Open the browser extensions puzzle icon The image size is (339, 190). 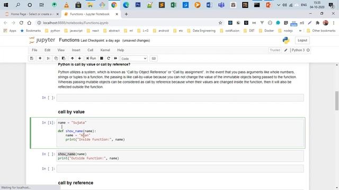(x=318, y=23)
